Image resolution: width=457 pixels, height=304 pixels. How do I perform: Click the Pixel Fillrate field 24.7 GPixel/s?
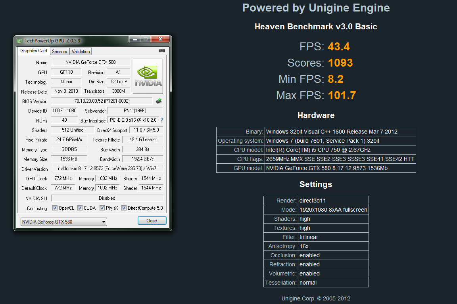(x=69, y=140)
